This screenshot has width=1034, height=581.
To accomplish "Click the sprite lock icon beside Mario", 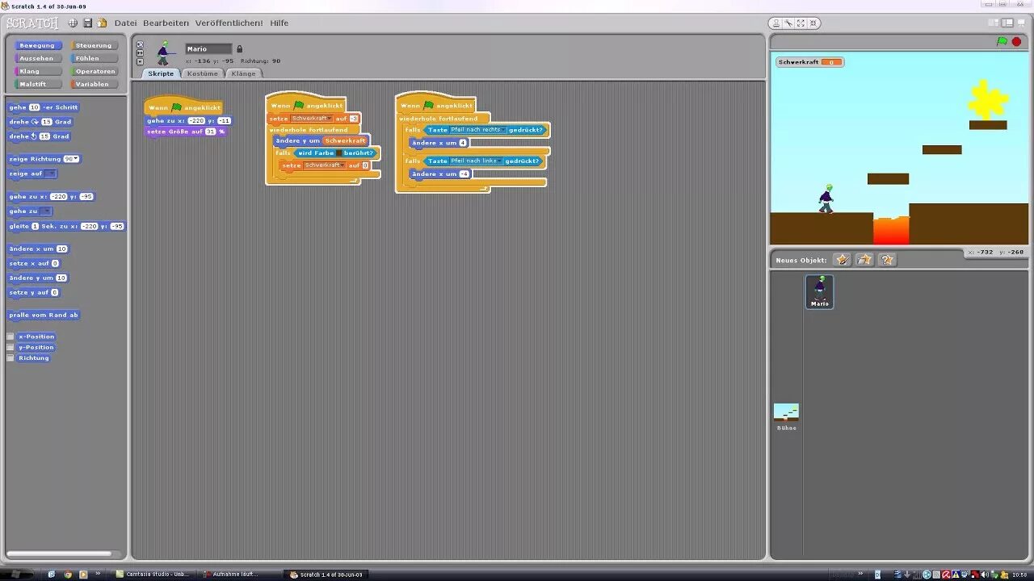I will coord(239,49).
